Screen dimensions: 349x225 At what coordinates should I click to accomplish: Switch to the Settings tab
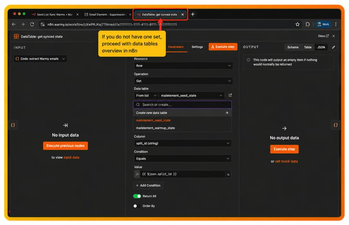197,47
